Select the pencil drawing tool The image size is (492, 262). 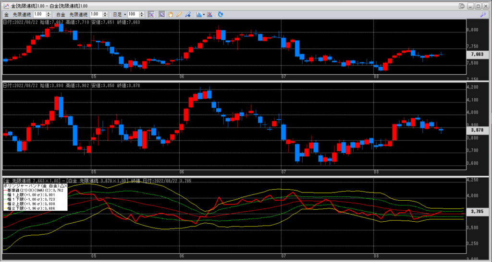[x=179, y=14]
